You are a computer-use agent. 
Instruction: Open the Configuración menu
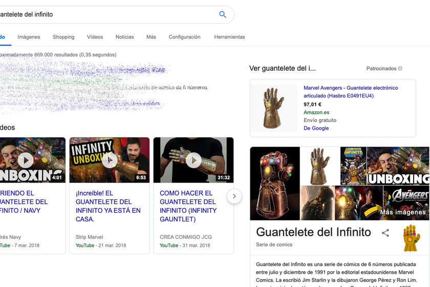185,37
